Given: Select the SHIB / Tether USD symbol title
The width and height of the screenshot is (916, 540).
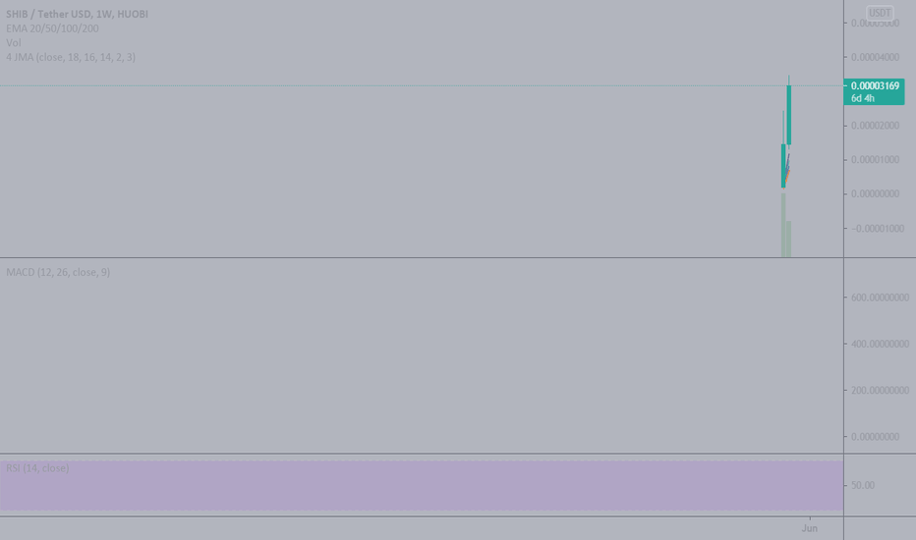Looking at the screenshot, I should (77, 14).
